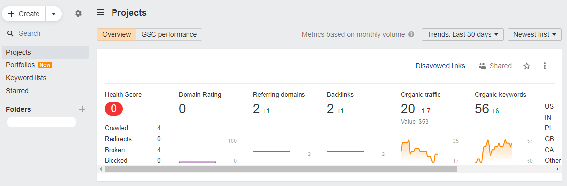Click the Crawled row
Screen dimensions: 567x186
133,128
